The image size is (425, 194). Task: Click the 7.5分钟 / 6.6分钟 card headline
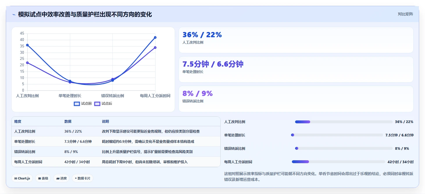pyautogui.click(x=213, y=64)
